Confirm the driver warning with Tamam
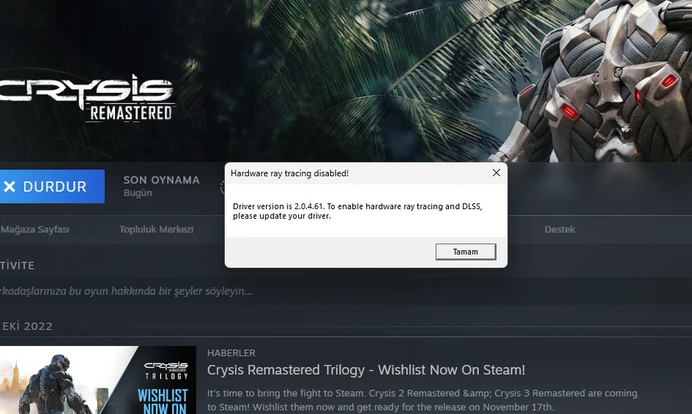Screen dimensions: 692x414 (x=466, y=252)
